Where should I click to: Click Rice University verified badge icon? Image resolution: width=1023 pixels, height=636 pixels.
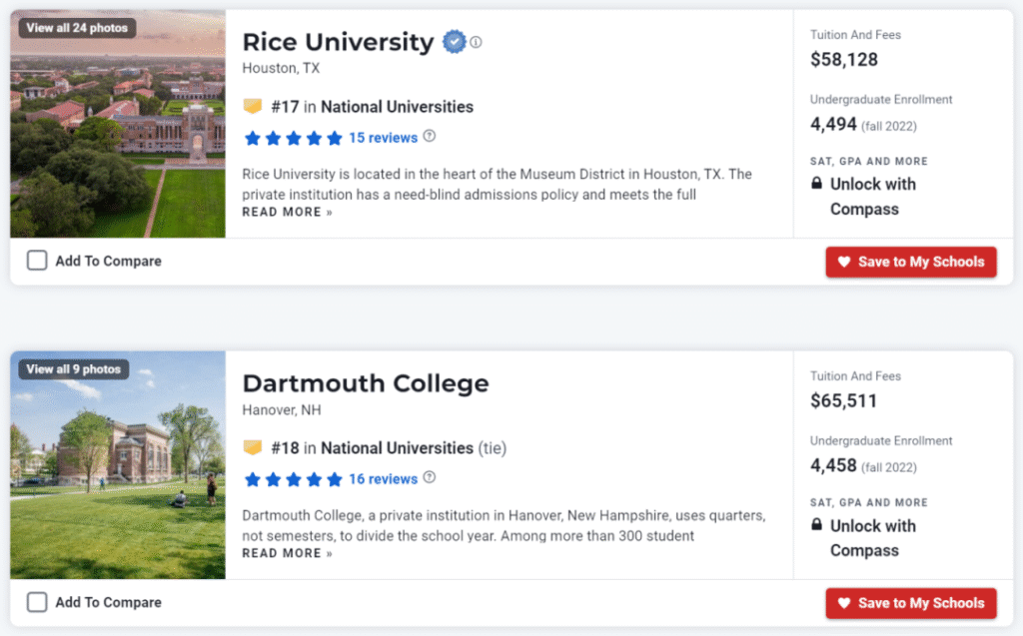click(455, 42)
